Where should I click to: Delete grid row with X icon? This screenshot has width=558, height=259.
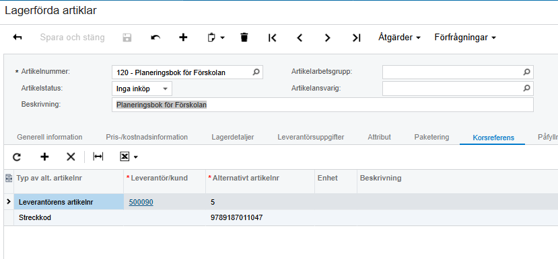71,157
